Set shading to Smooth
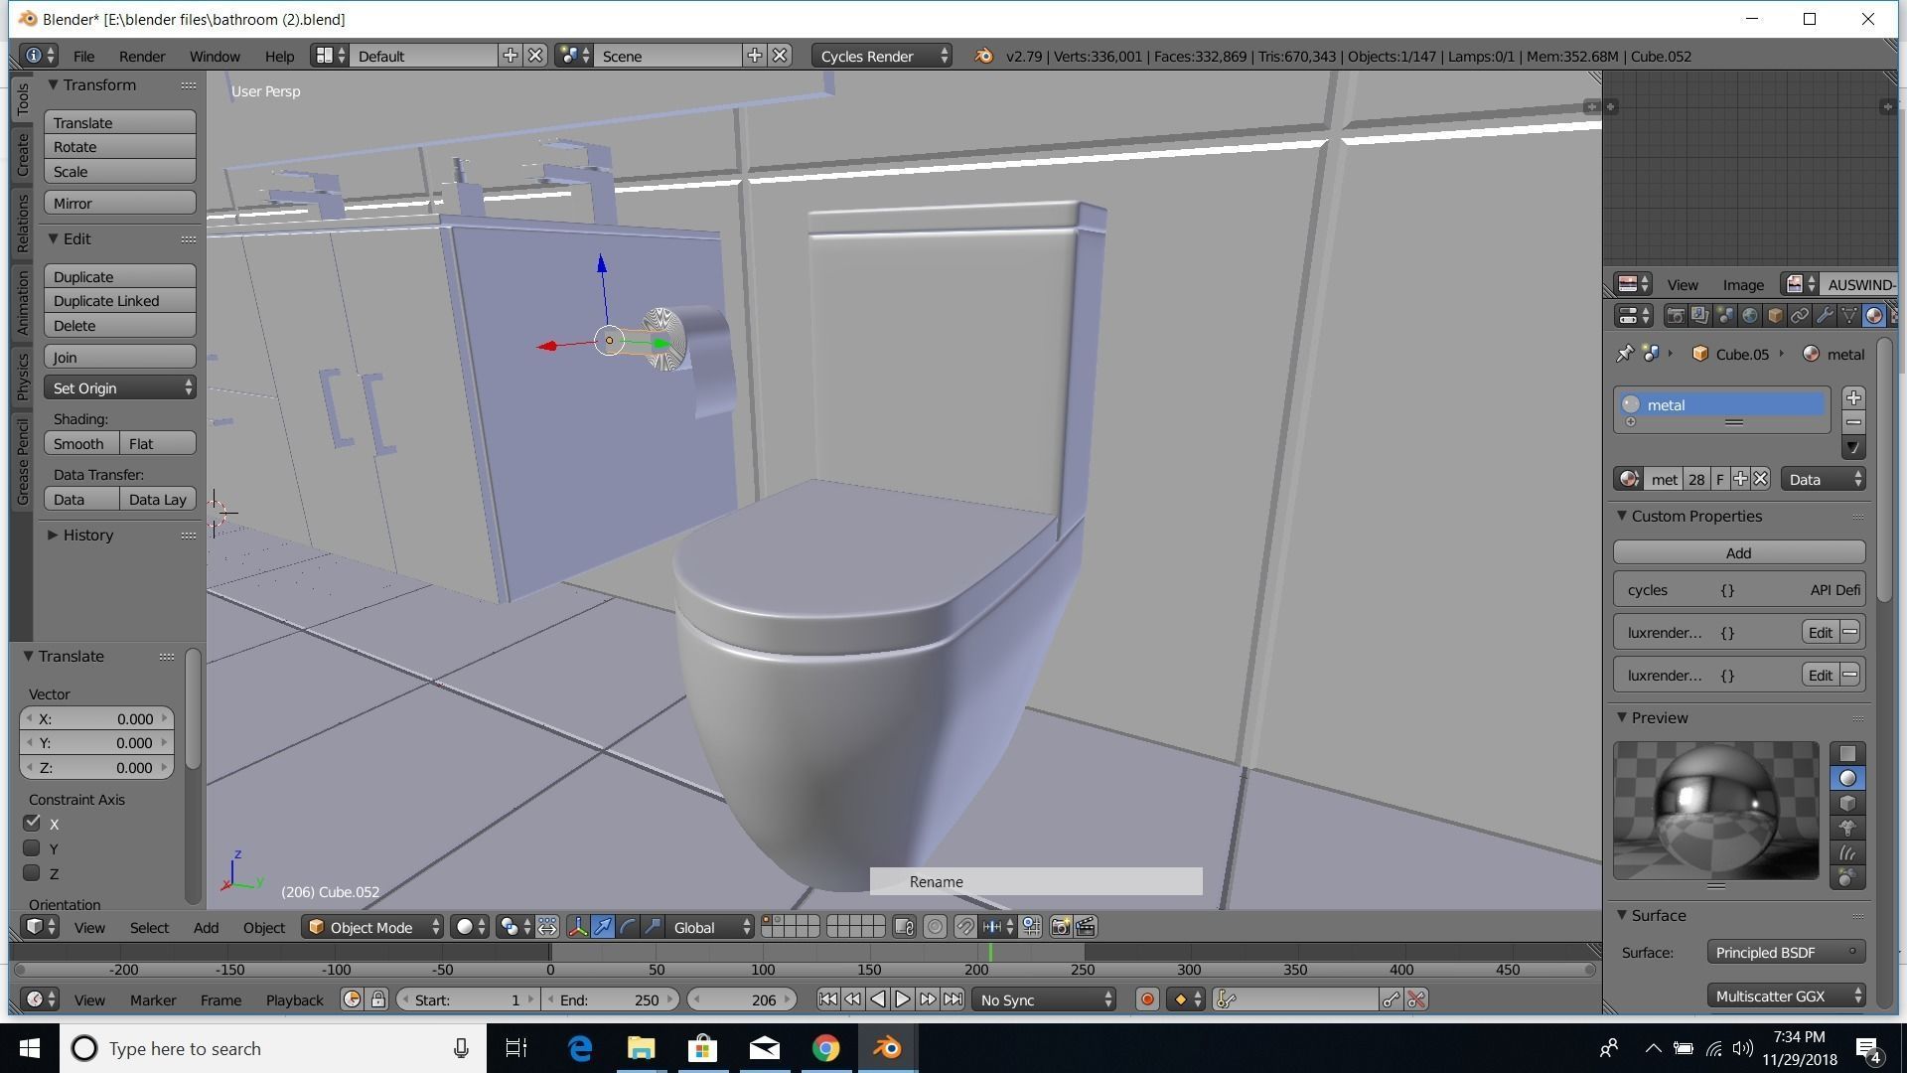Viewport: 1907px width, 1073px height. click(x=80, y=443)
